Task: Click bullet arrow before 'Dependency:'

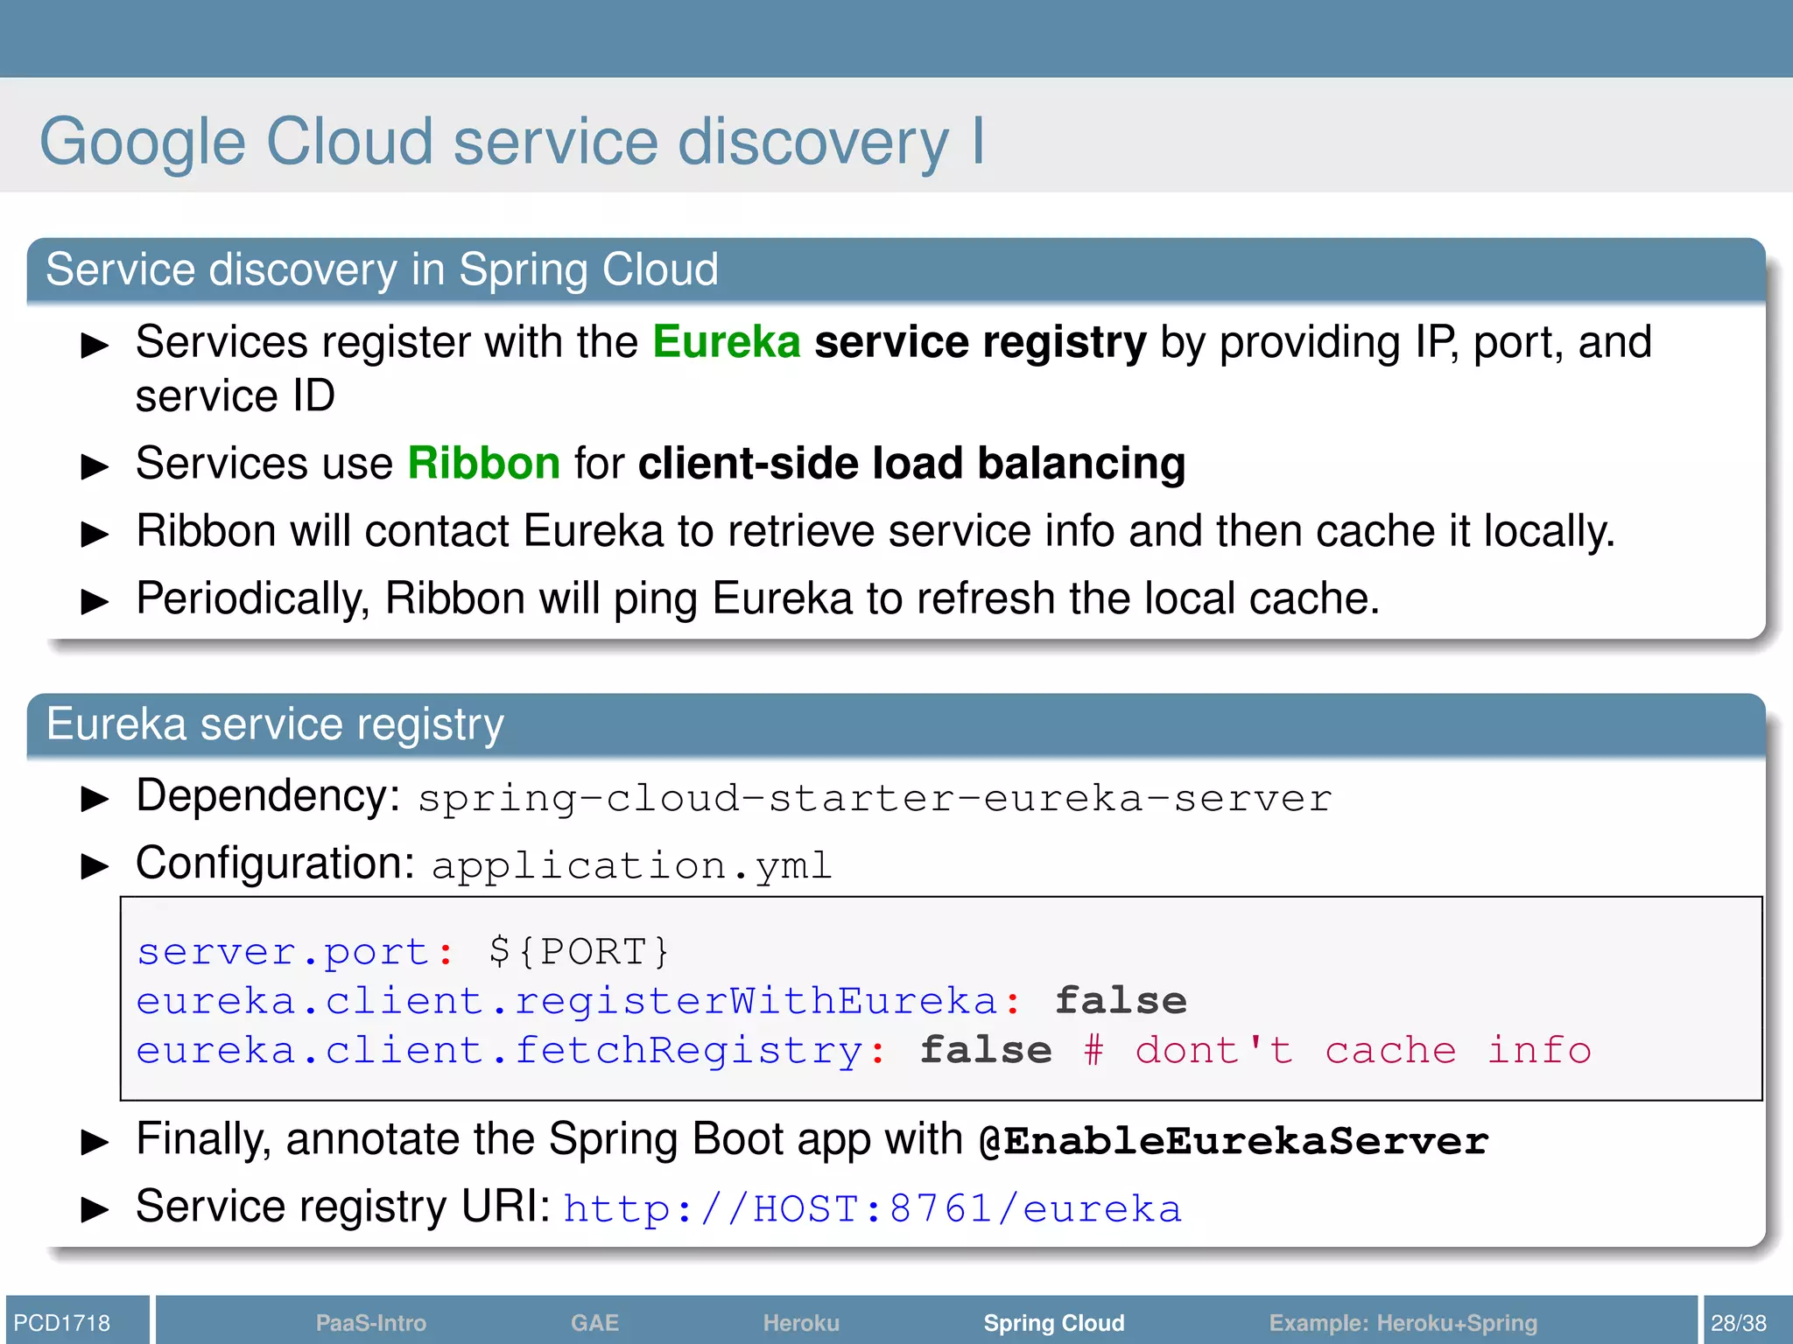Action: [x=95, y=799]
